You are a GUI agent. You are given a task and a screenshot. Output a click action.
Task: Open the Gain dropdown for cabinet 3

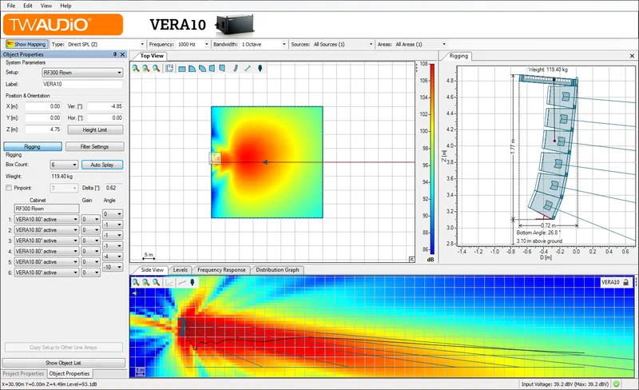tap(90, 241)
